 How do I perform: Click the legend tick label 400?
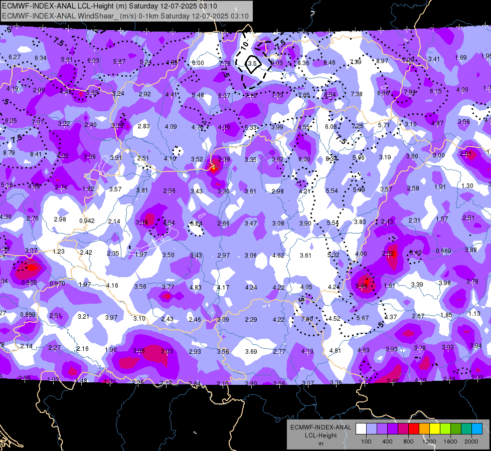click(387, 441)
